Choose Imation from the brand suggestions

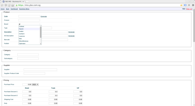tap(29, 31)
